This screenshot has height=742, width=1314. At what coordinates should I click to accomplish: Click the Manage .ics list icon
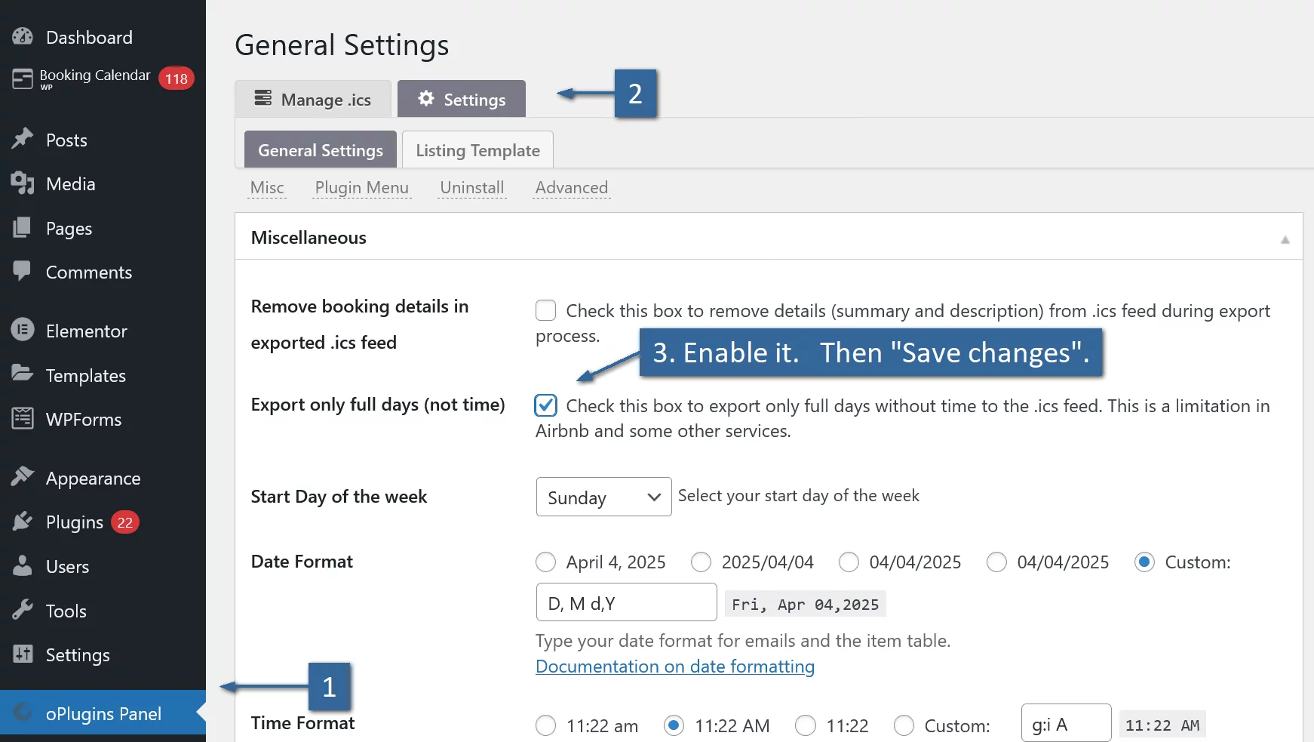(x=262, y=98)
